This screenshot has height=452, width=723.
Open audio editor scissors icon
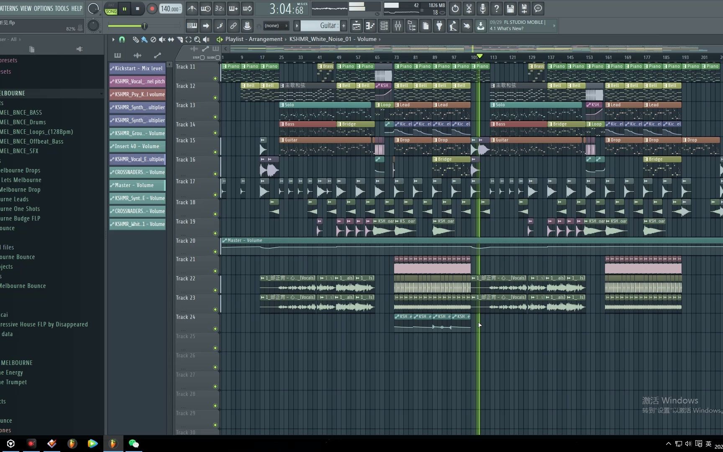coord(469,8)
